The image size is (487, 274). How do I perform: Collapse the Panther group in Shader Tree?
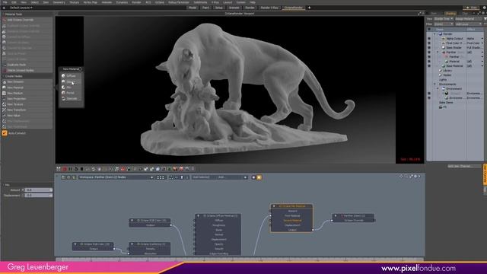click(438, 53)
